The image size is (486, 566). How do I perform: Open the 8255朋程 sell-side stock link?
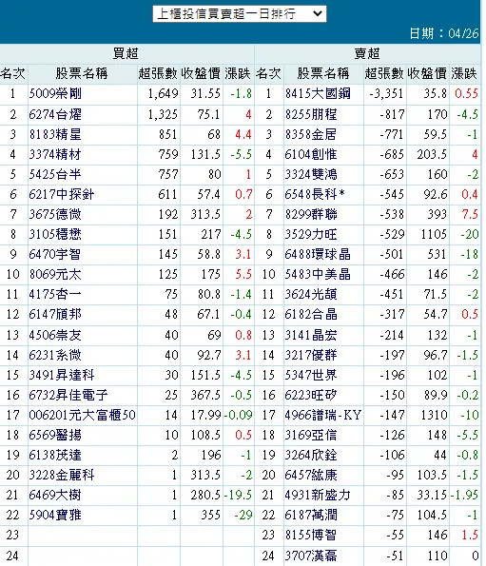311,114
